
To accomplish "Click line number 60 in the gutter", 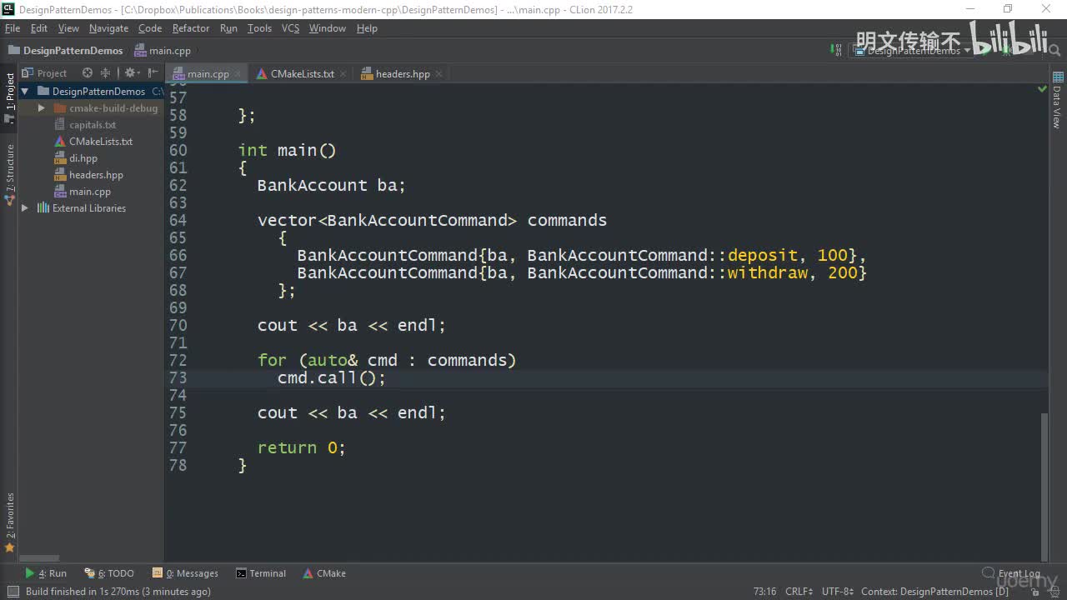I will [178, 151].
